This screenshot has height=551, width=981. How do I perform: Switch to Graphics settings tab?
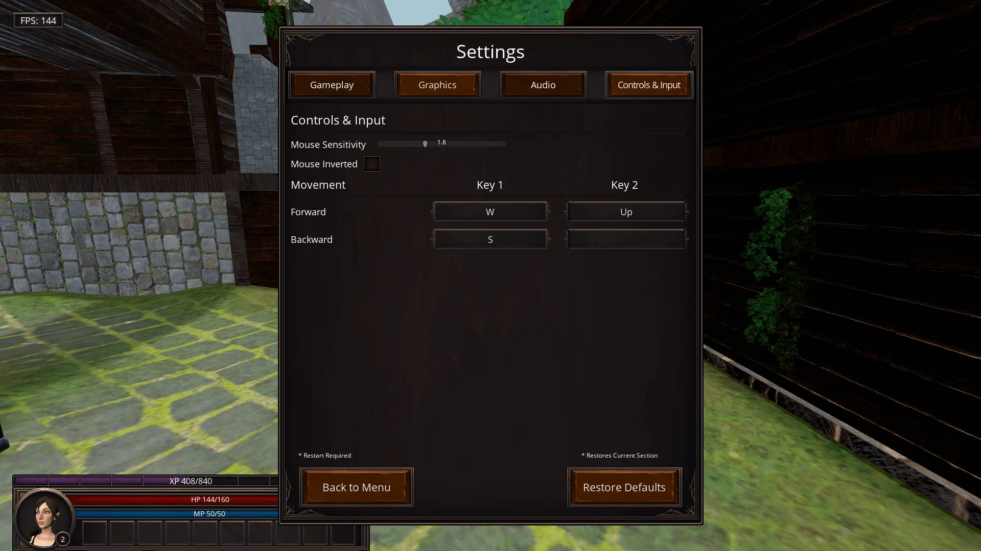pos(437,84)
